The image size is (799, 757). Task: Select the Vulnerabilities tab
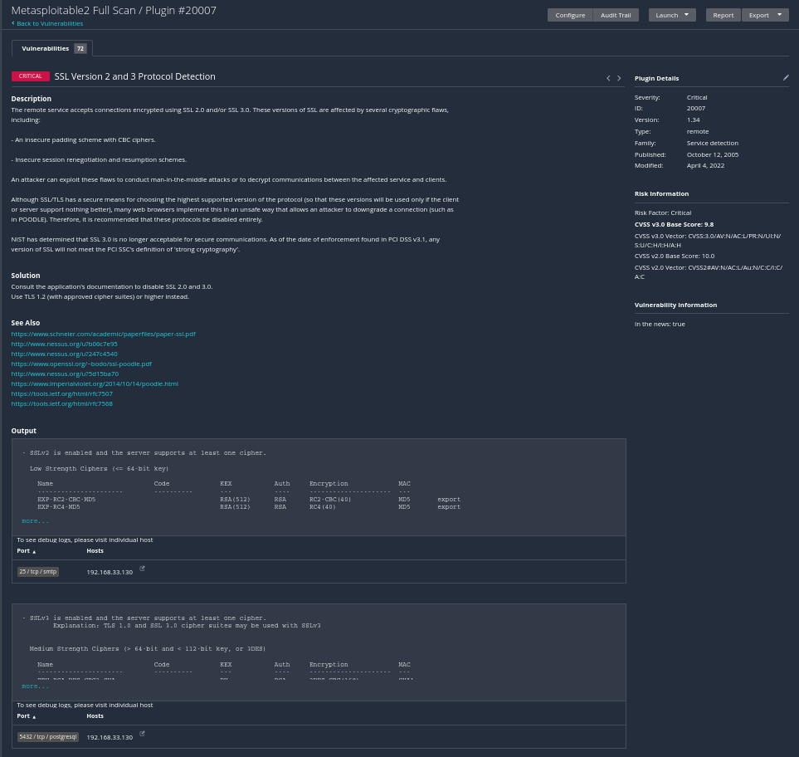[46, 49]
